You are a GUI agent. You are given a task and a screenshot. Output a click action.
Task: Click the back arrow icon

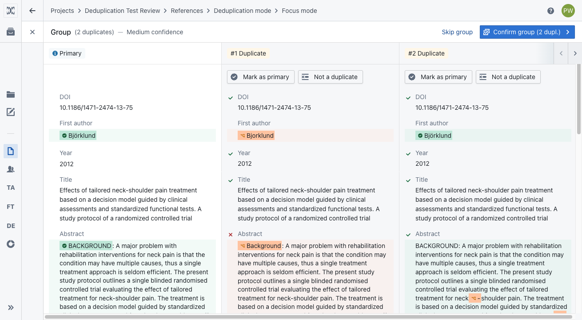(x=32, y=11)
